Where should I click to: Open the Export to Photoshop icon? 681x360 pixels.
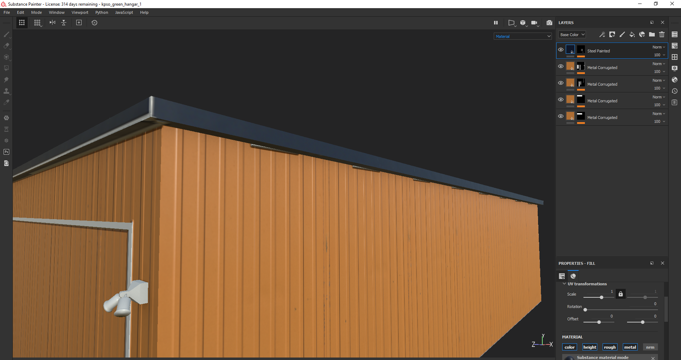[6, 152]
